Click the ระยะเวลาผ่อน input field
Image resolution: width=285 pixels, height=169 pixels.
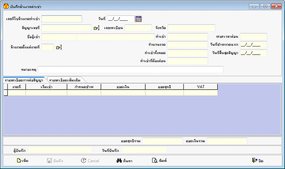(x=253, y=37)
